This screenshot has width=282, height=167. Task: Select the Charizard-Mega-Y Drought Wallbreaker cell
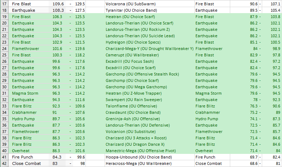click(149, 49)
